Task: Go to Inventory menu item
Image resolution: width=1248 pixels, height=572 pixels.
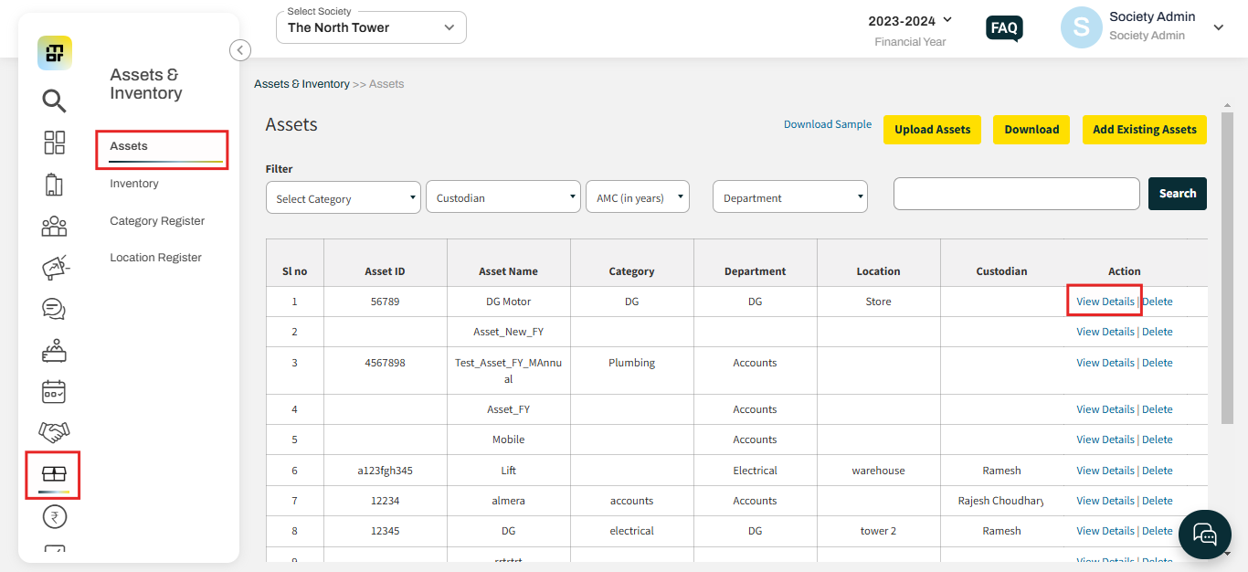Action: coord(134,184)
